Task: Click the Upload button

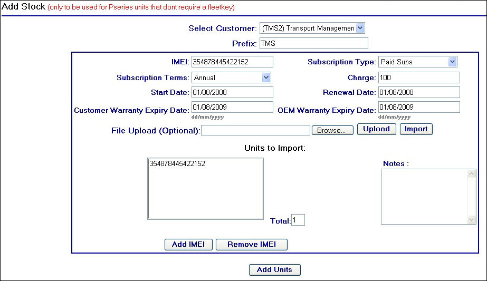Action: coord(376,129)
